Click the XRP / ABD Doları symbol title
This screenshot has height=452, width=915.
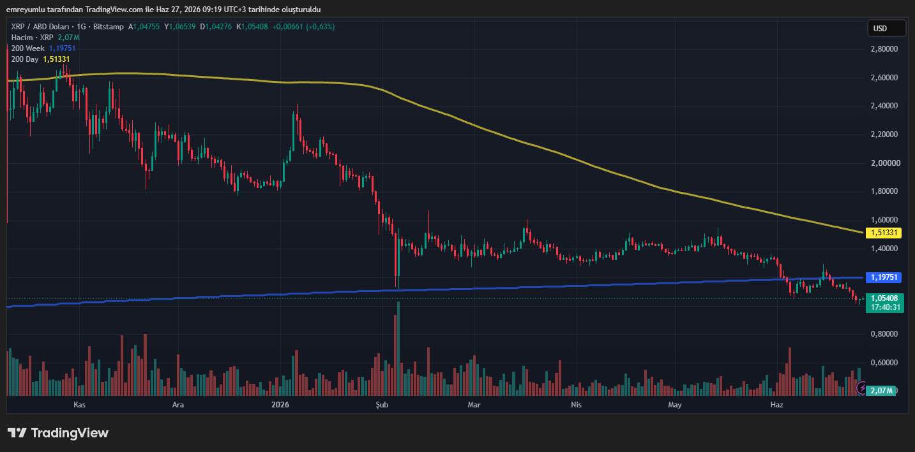point(42,27)
